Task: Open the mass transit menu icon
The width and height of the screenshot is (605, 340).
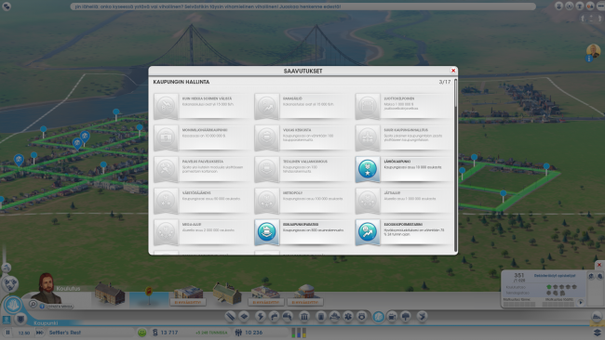Action: coord(392,317)
